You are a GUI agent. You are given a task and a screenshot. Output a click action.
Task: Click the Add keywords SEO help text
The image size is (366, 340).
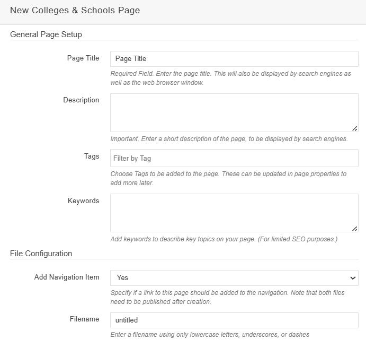(x=224, y=239)
